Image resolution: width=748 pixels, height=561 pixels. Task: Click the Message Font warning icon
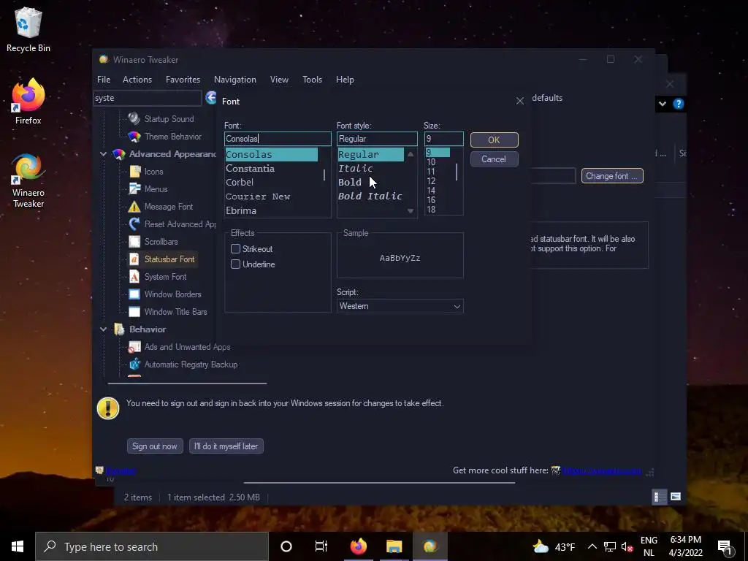(134, 207)
